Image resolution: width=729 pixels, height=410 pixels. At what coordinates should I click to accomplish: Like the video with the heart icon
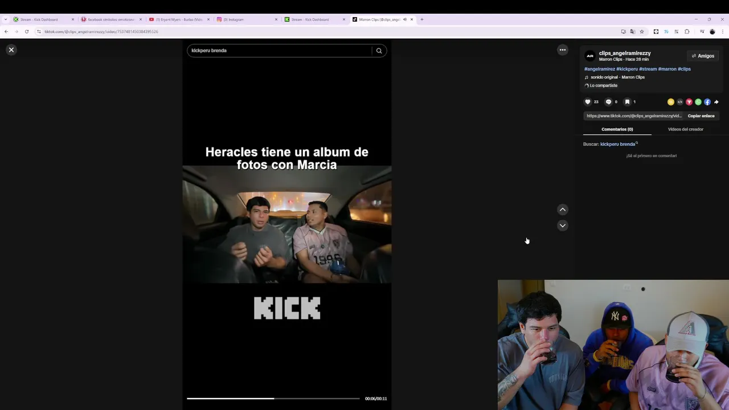588,102
